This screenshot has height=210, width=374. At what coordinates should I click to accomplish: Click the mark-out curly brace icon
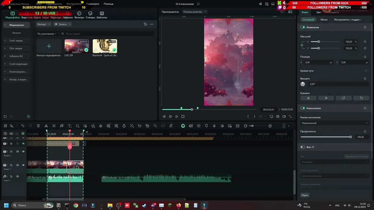point(254,116)
